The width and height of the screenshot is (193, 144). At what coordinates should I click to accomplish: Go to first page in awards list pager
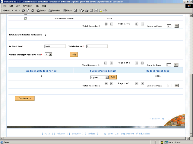click(106, 24)
